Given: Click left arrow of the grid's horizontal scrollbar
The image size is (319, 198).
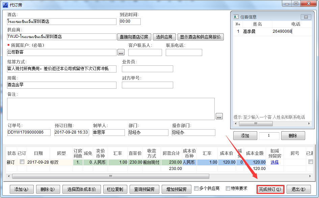Looking at the screenshot, I should pyautogui.click(x=9, y=176).
